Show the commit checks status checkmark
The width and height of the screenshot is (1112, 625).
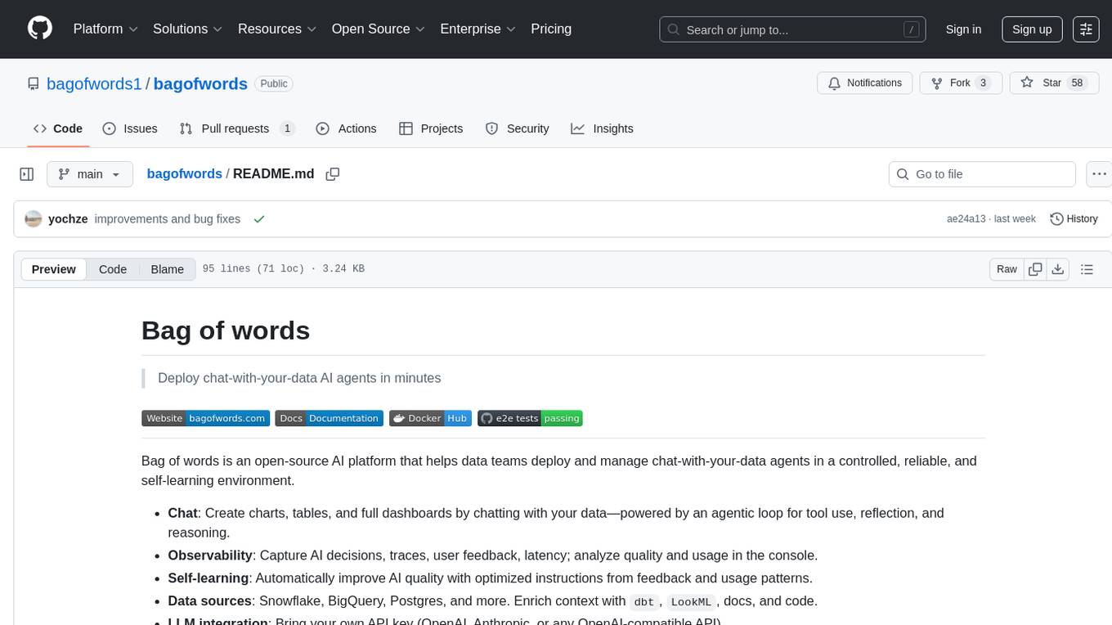259,219
